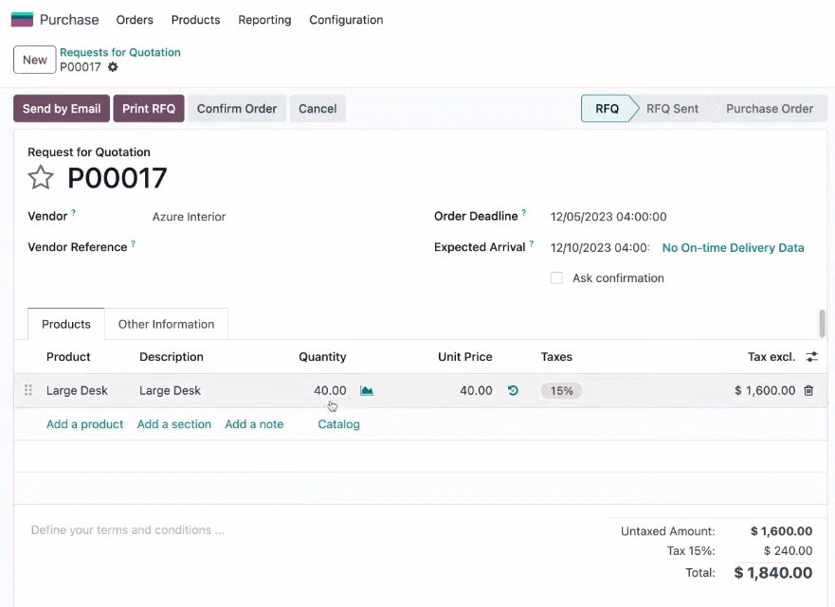Screen dimensions: 835x607
Task: Click the Confirm Order button
Action: click(x=237, y=109)
